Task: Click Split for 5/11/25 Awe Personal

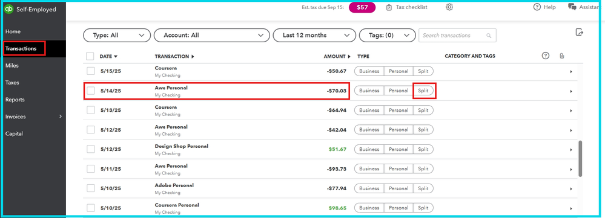Action: [x=423, y=169]
